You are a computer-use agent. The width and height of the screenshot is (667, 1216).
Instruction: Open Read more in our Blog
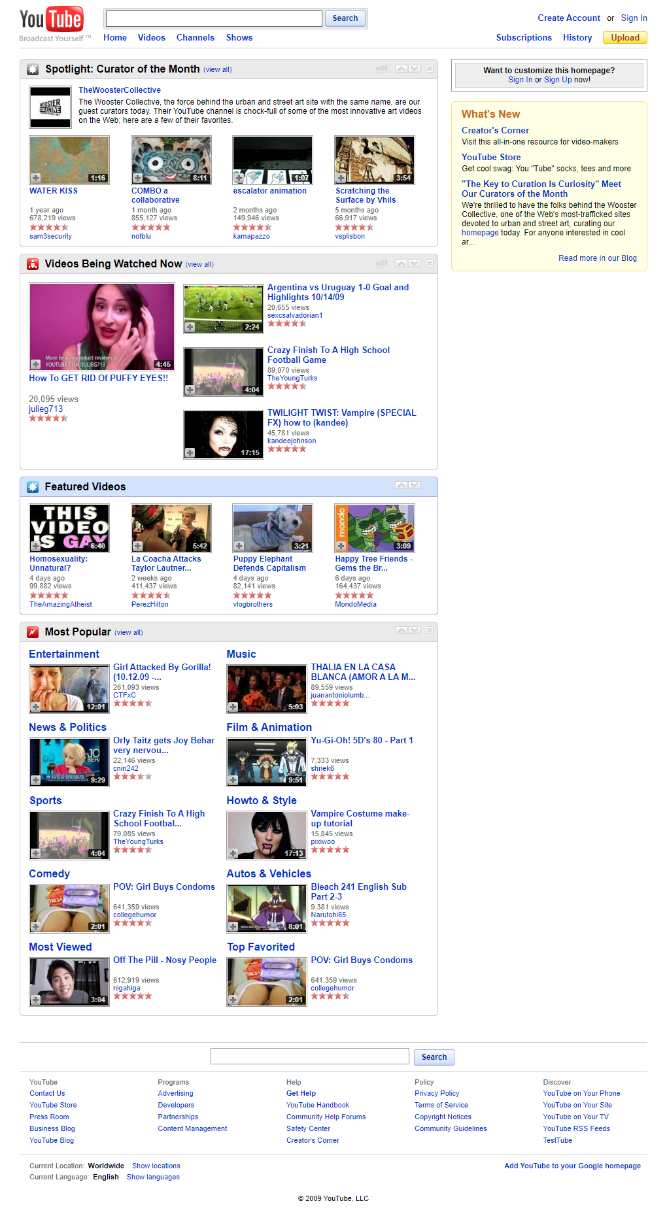[598, 258]
